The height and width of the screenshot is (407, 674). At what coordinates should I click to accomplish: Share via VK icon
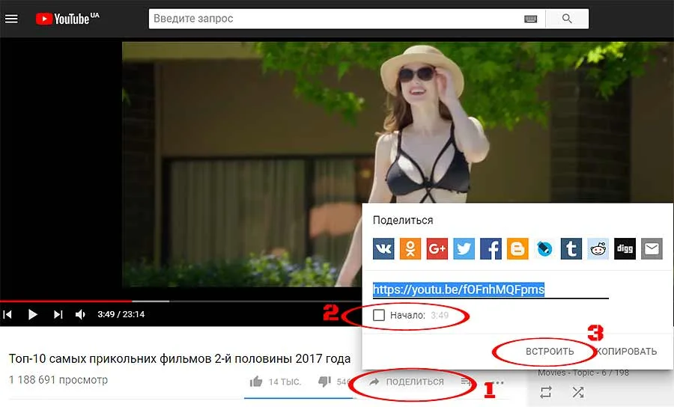click(383, 249)
